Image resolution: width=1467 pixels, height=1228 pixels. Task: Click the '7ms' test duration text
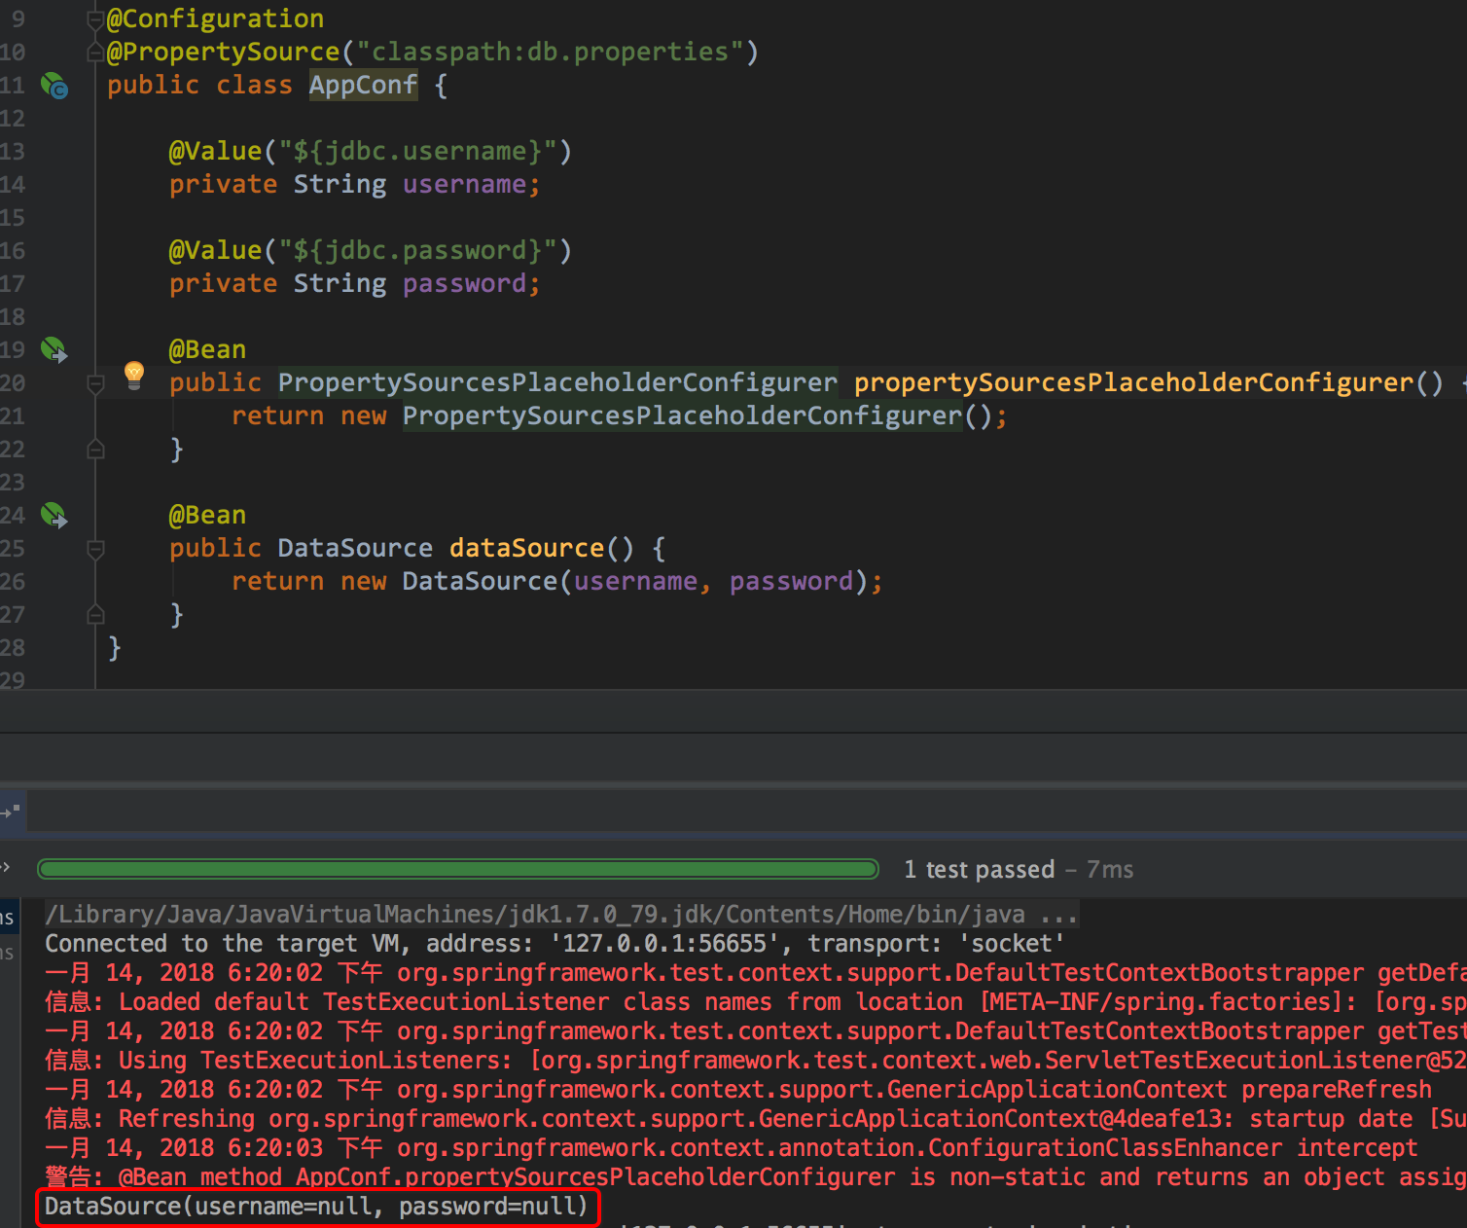(1110, 869)
